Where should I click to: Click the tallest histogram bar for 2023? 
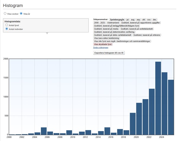click(158, 98)
